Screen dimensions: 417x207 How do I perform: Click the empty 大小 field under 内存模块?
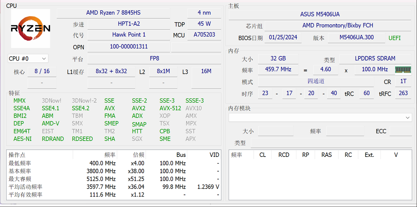coord(276,131)
